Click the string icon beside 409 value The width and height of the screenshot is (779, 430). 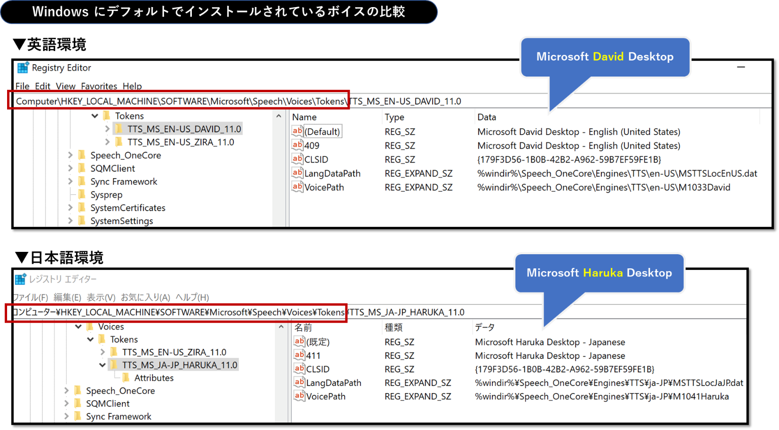[x=297, y=146]
